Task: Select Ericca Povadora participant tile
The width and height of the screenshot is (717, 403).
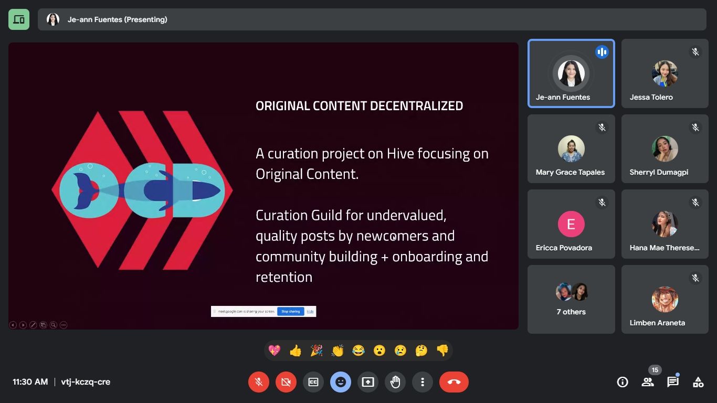Action: [571, 224]
